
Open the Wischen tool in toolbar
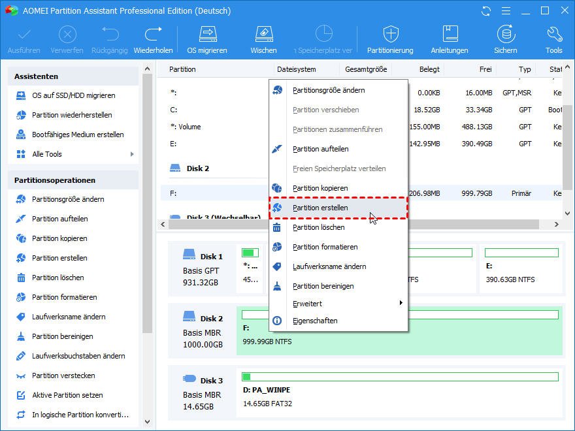pos(263,40)
